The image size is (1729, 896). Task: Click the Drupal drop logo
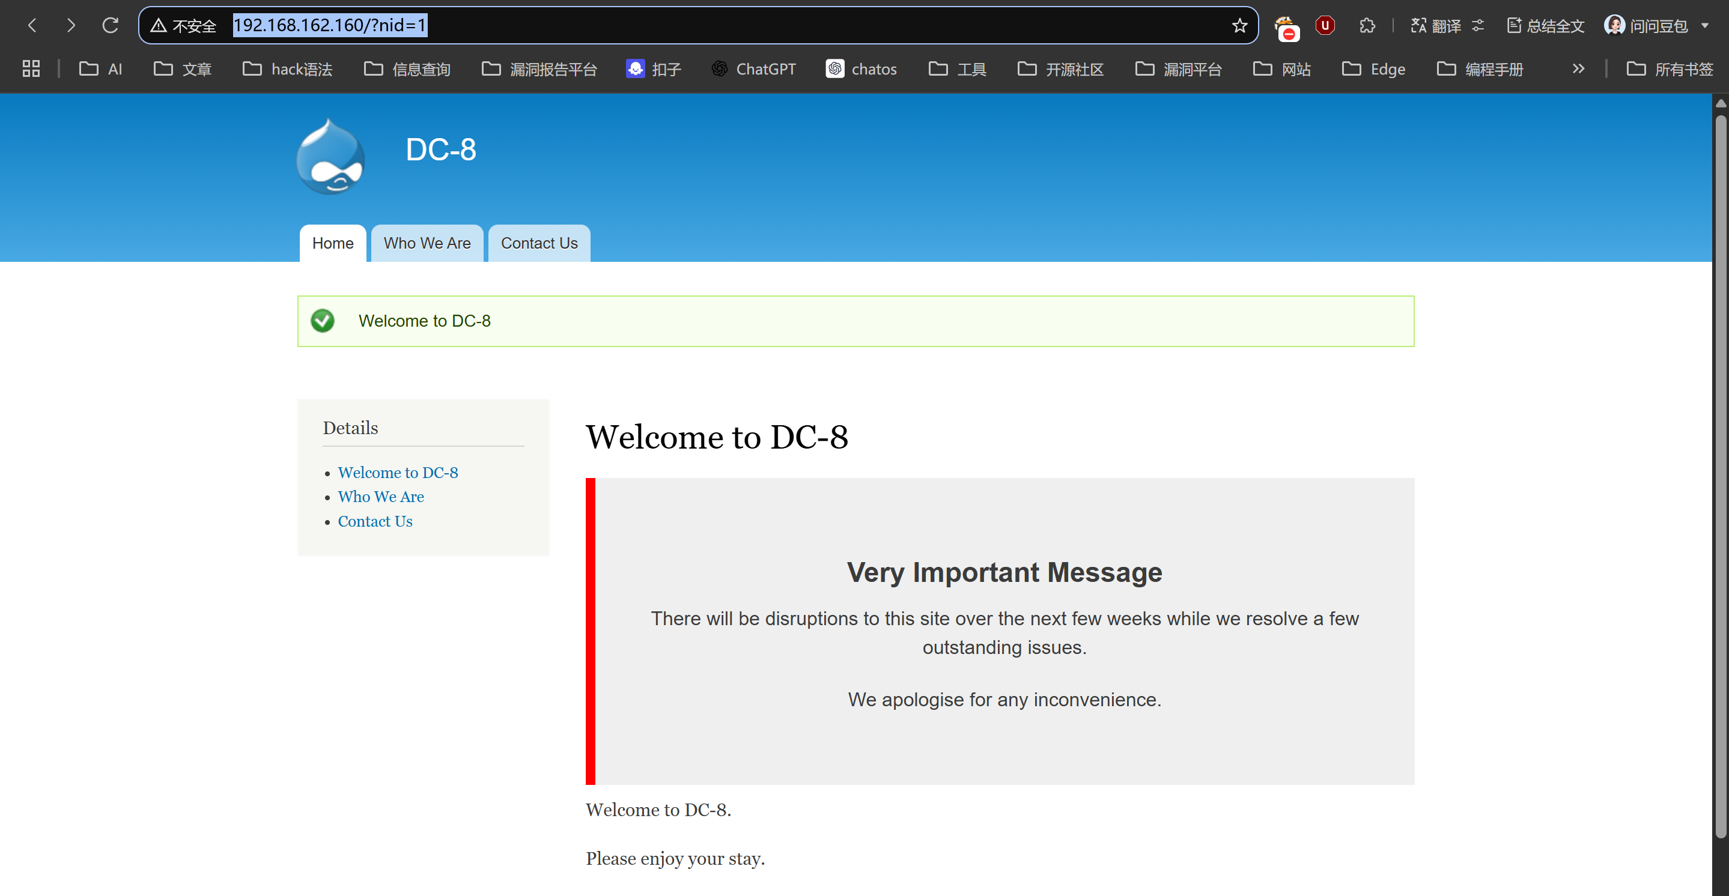point(331,157)
